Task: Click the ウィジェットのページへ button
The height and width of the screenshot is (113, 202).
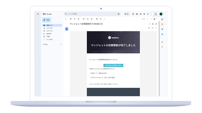Action: (x=113, y=65)
